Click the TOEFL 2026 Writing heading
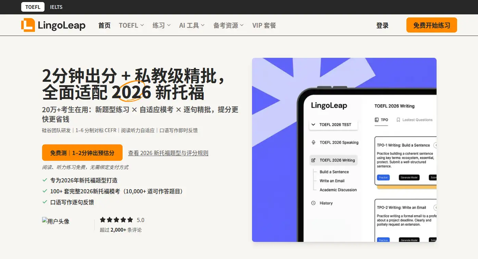 394,106
